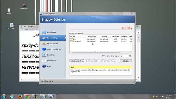Screen dimensions: 176x99
Task: Click F9YWQ-N serial line in Notepad
Action: [30, 68]
